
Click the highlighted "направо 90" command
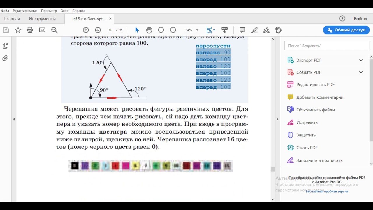(213, 52)
